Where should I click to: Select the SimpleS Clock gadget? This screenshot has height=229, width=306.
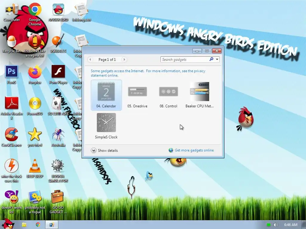pyautogui.click(x=106, y=126)
